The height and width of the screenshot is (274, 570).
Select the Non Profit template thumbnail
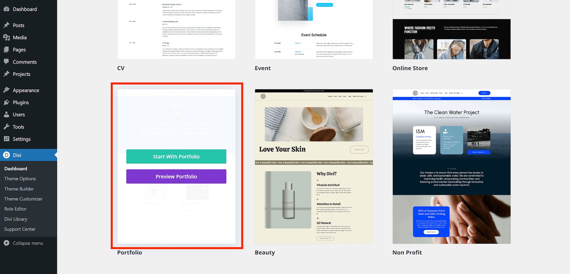tap(452, 166)
